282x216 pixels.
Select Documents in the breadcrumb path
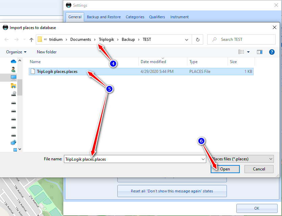(80, 39)
